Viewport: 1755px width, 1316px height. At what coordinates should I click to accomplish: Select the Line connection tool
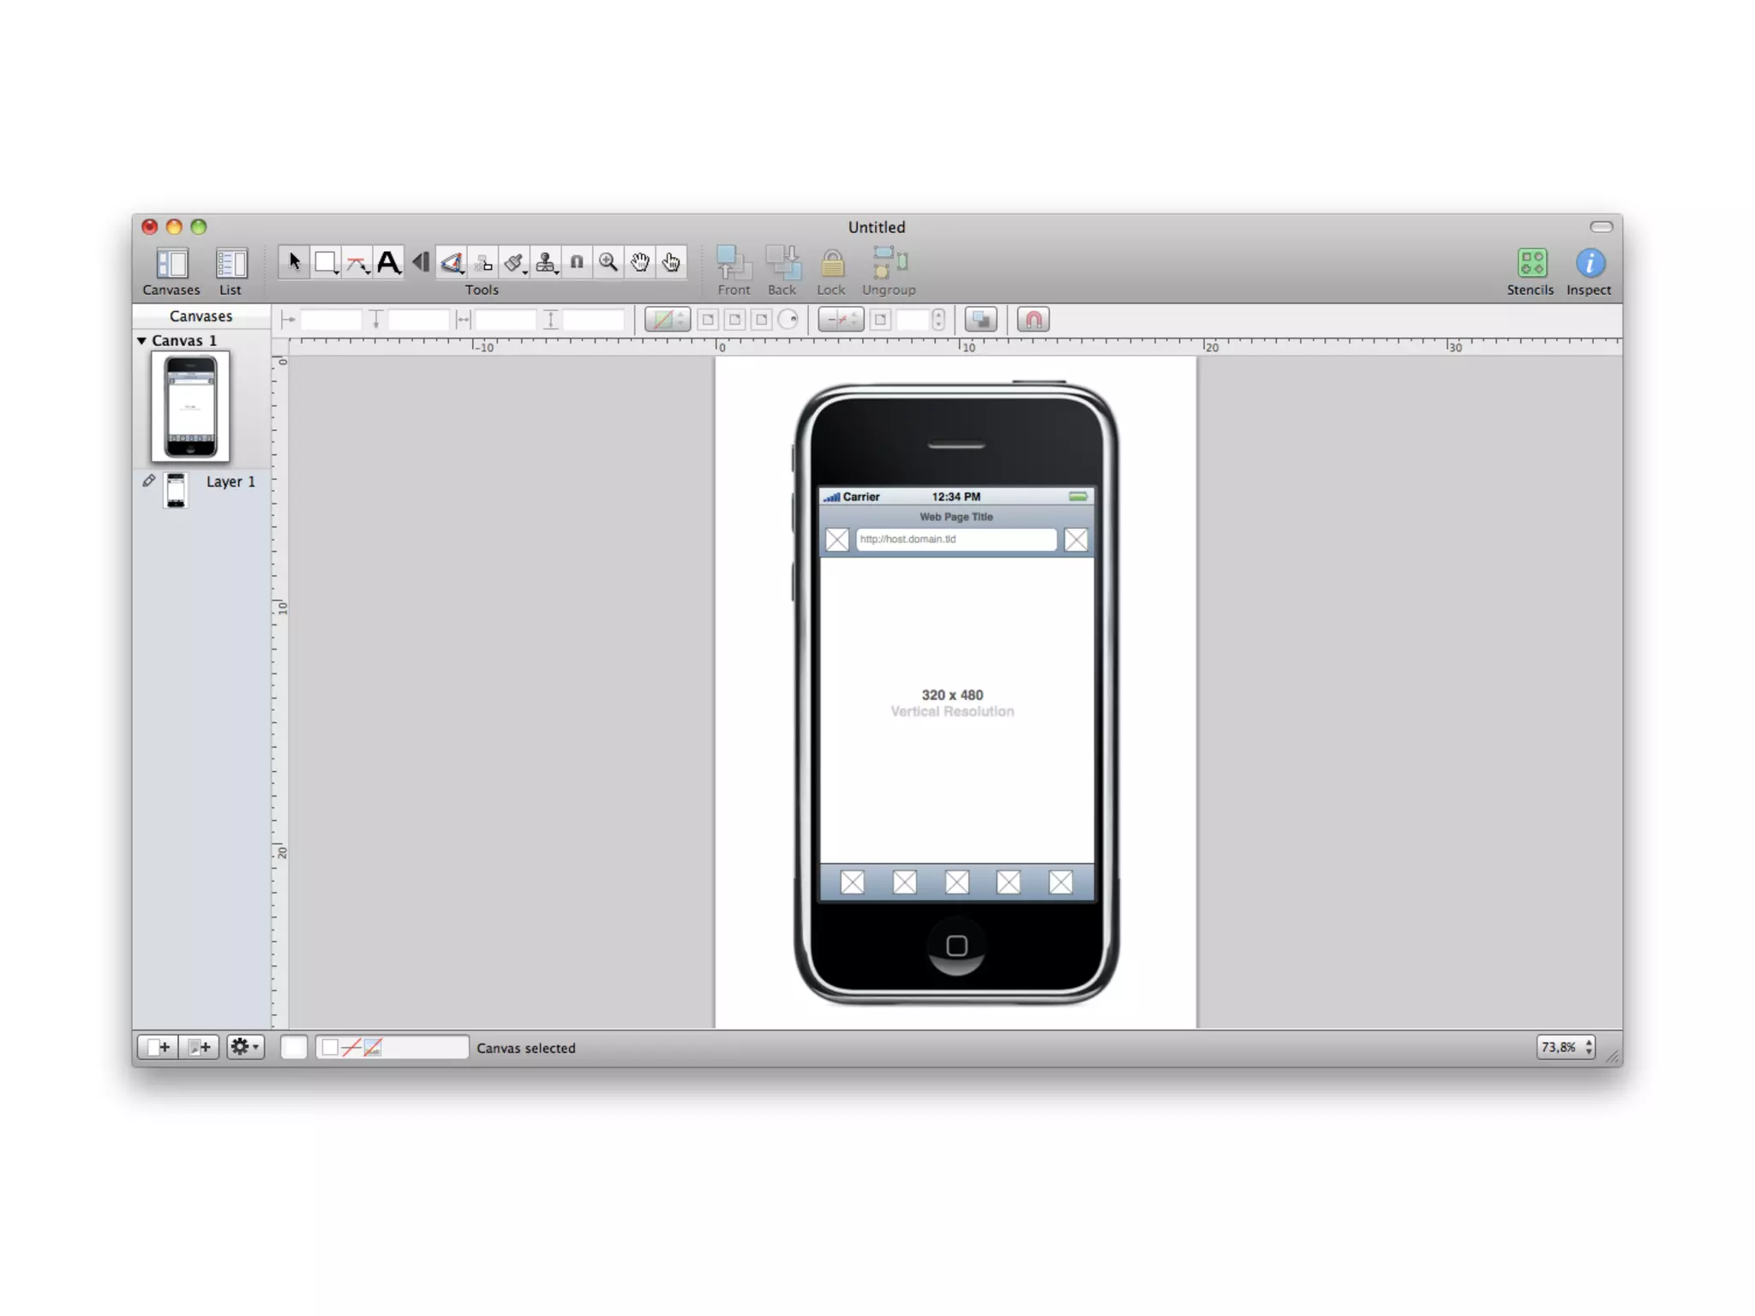pos(357,262)
